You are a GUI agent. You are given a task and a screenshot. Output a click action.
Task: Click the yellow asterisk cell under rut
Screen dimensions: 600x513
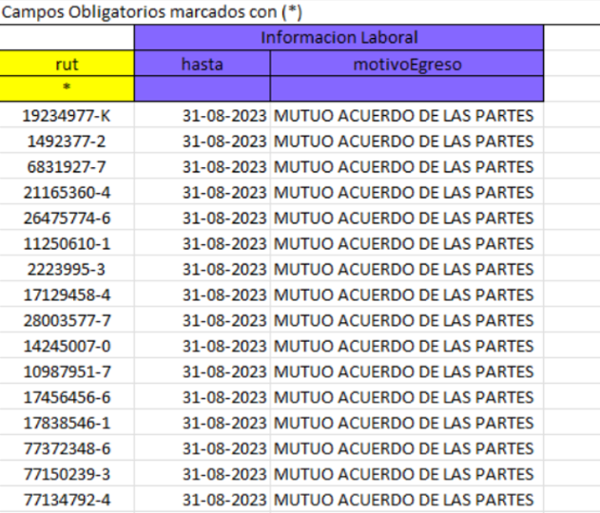67,88
